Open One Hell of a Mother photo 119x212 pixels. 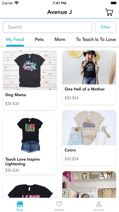click(x=89, y=68)
